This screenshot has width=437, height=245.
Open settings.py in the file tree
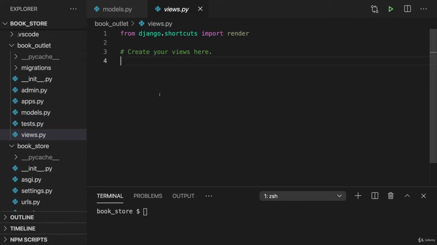pos(37,191)
